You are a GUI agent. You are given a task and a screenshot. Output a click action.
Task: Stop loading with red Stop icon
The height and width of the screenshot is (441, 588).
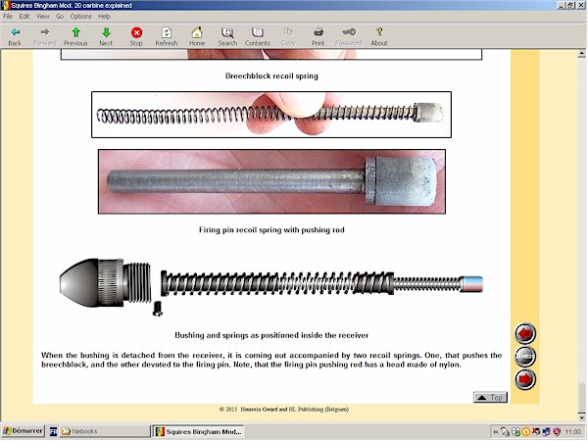click(136, 36)
